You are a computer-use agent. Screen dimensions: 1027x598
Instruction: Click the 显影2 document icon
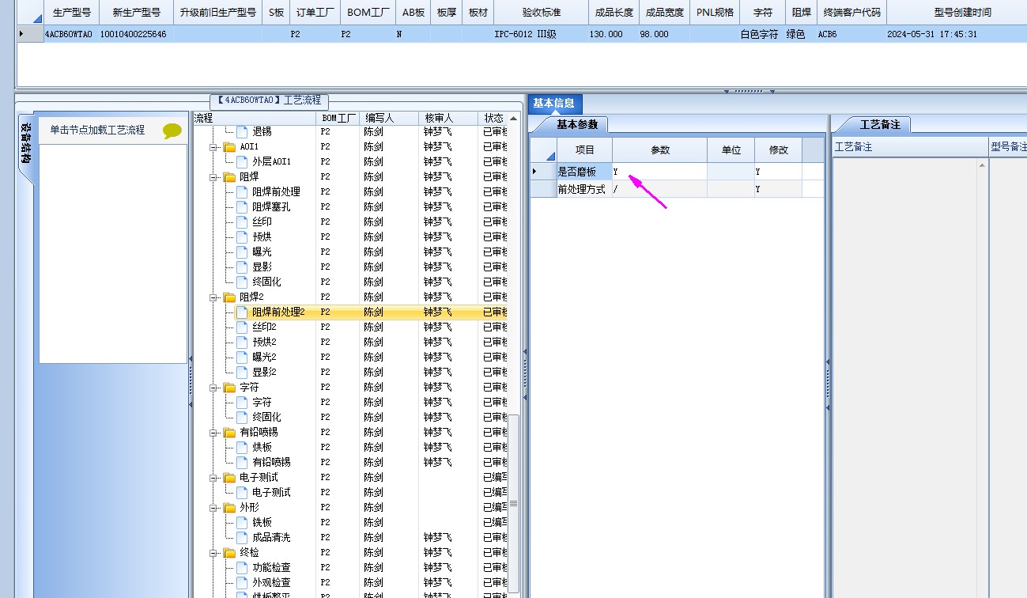pyautogui.click(x=242, y=373)
